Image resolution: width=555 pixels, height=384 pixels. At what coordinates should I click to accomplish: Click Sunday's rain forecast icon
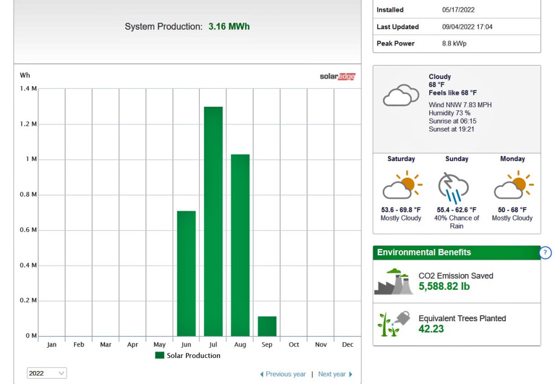454,186
